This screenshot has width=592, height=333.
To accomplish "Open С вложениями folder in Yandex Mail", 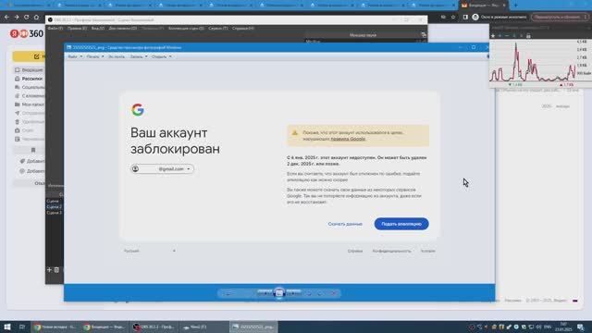I will 29,96.
